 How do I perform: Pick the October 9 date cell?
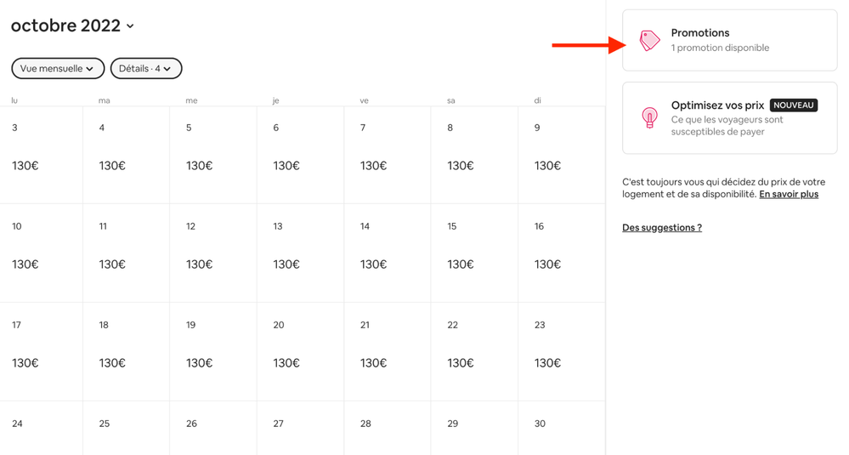point(561,155)
